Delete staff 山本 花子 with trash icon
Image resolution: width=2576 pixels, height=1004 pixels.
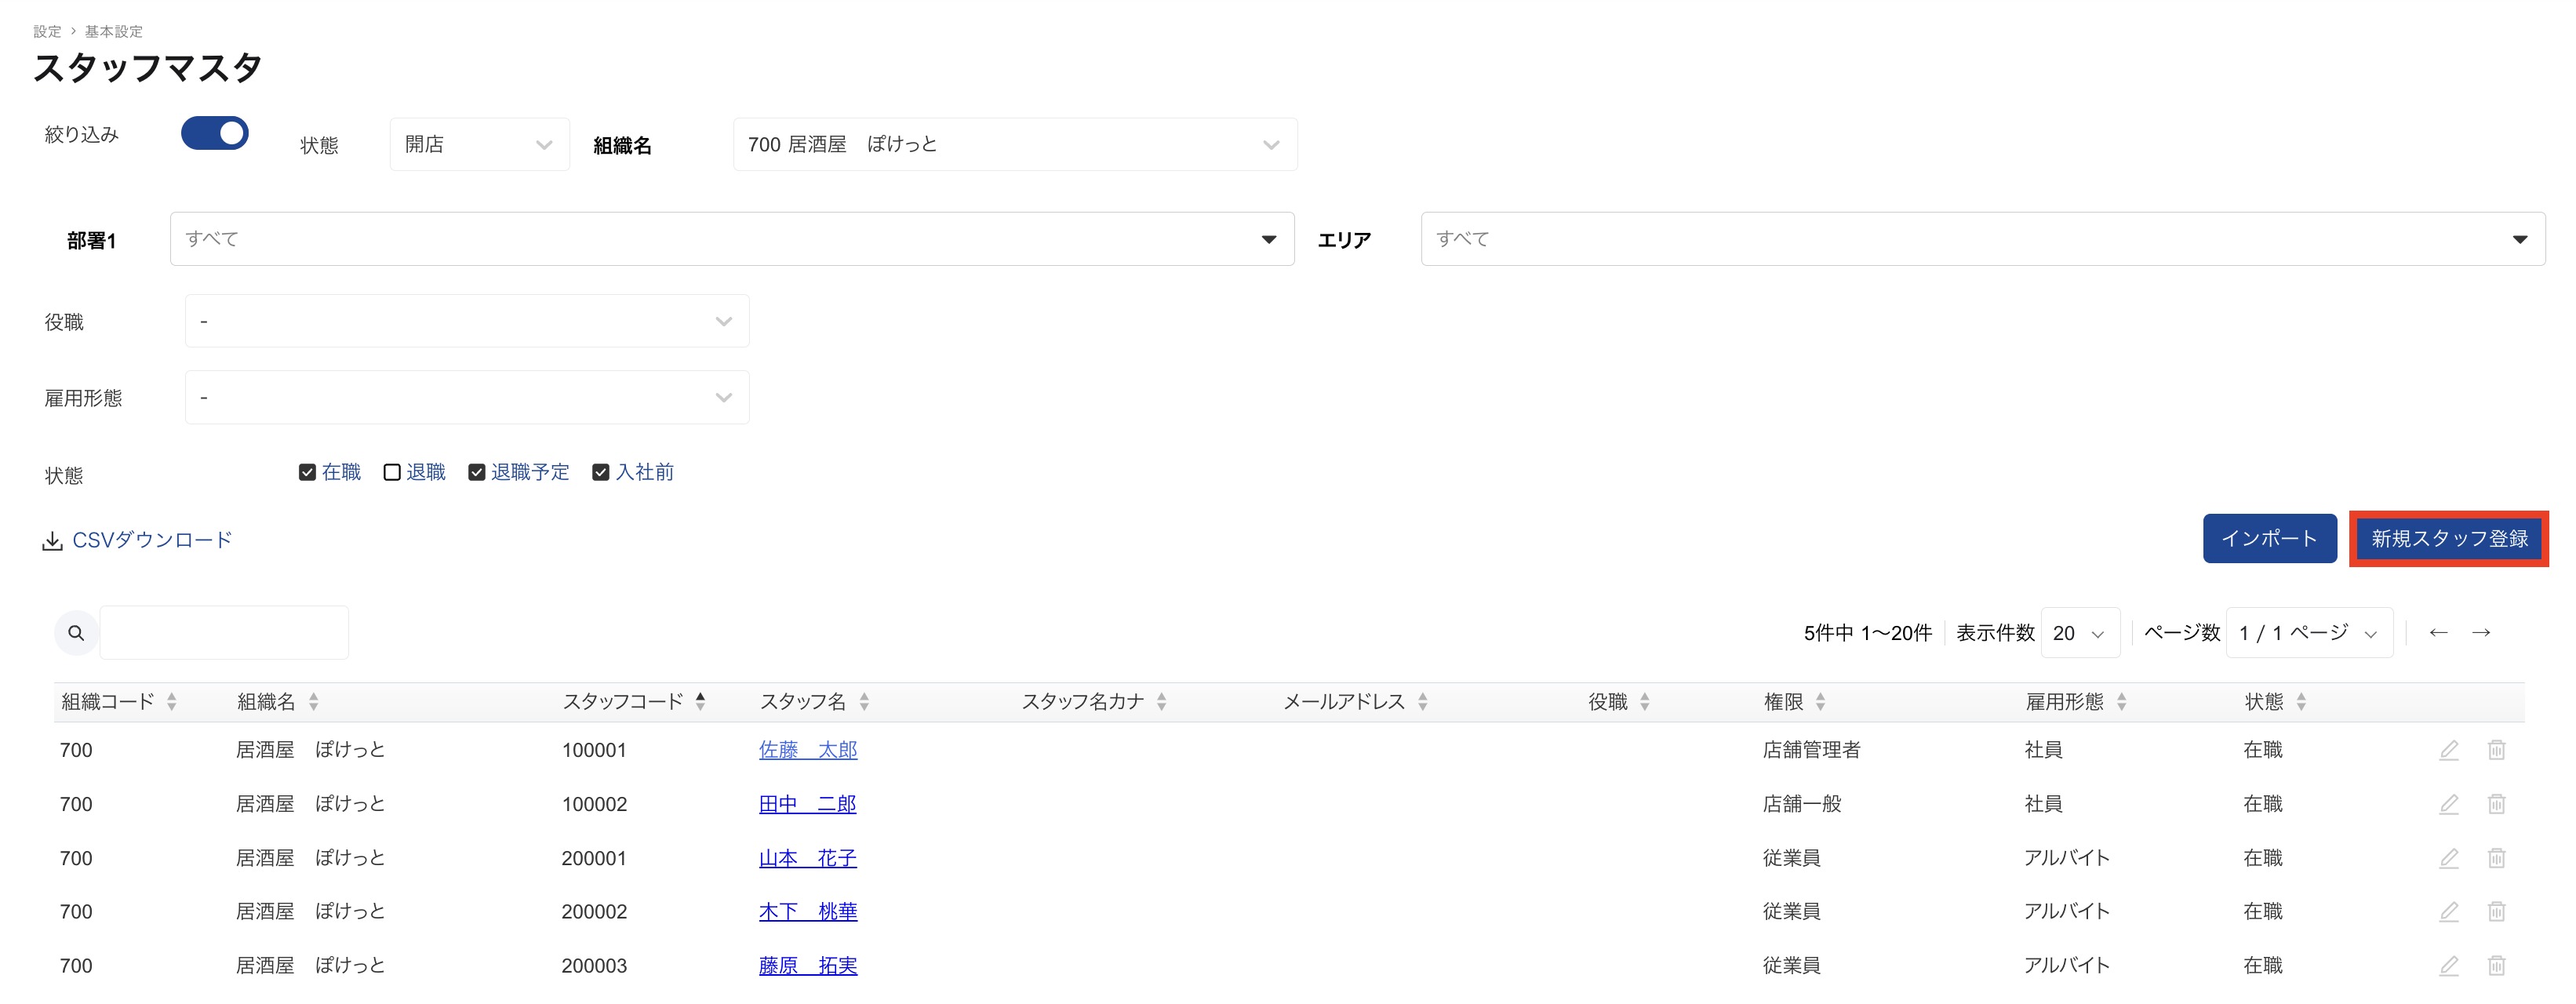click(x=2496, y=858)
